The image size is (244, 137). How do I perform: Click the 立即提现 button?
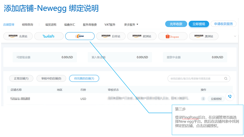click(199, 24)
